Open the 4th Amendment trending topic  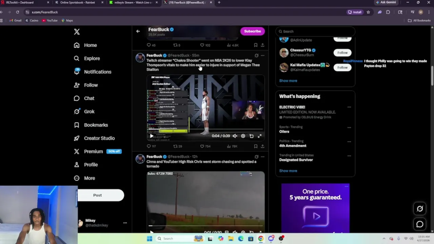click(x=293, y=146)
